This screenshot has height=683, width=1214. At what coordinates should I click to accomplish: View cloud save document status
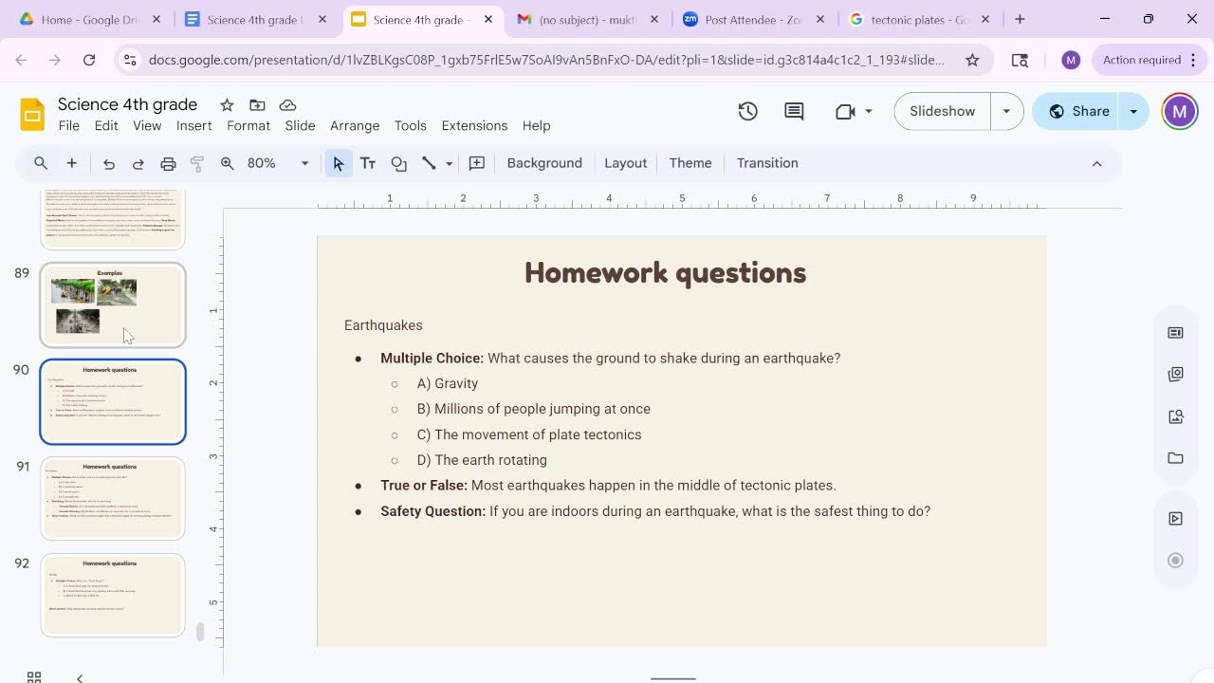coord(287,104)
